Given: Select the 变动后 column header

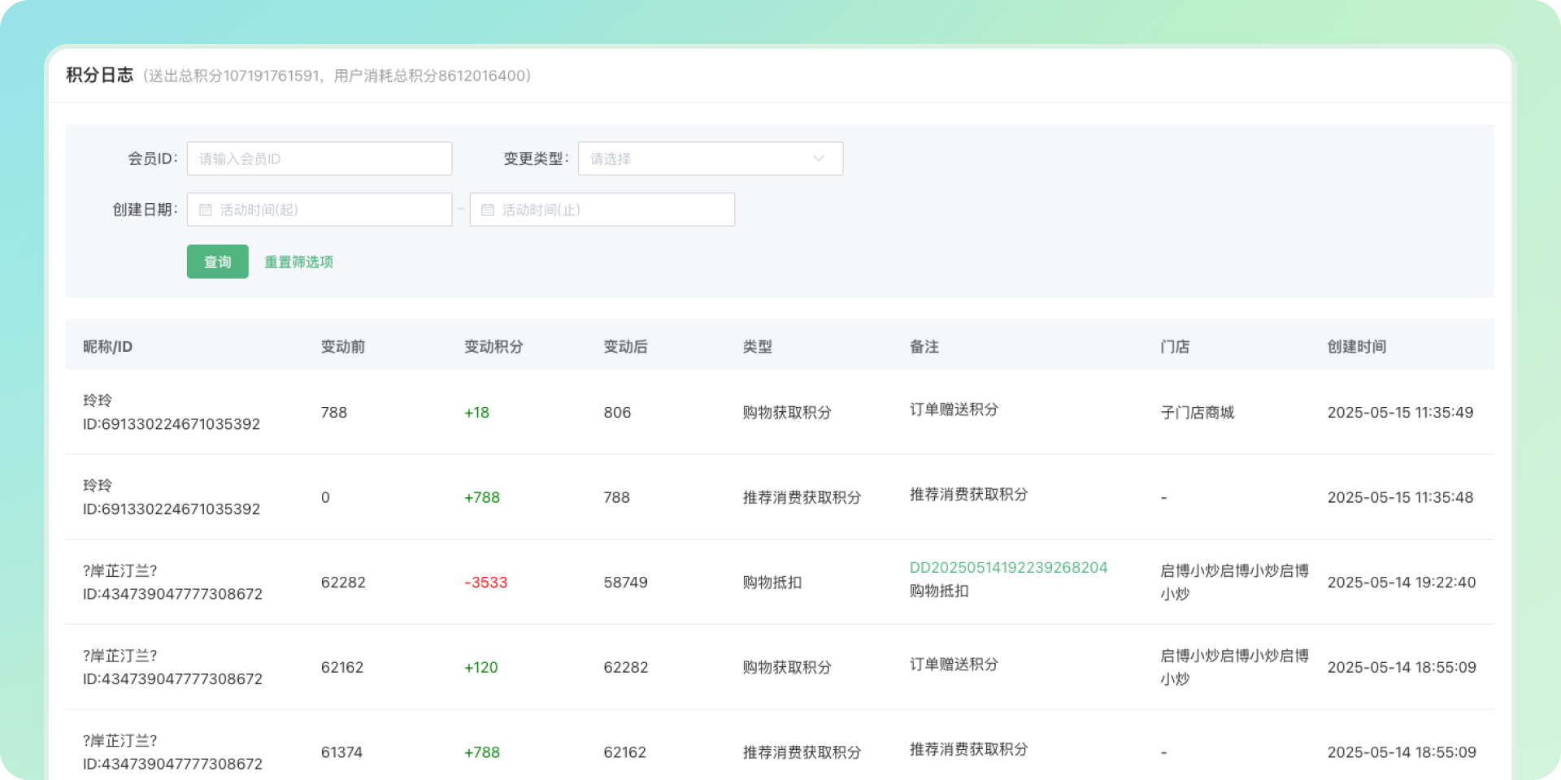Looking at the screenshot, I should 625,347.
